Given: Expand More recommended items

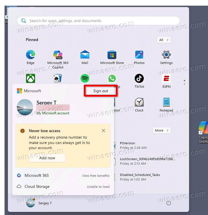Looking at the screenshot, I should (x=162, y=130).
